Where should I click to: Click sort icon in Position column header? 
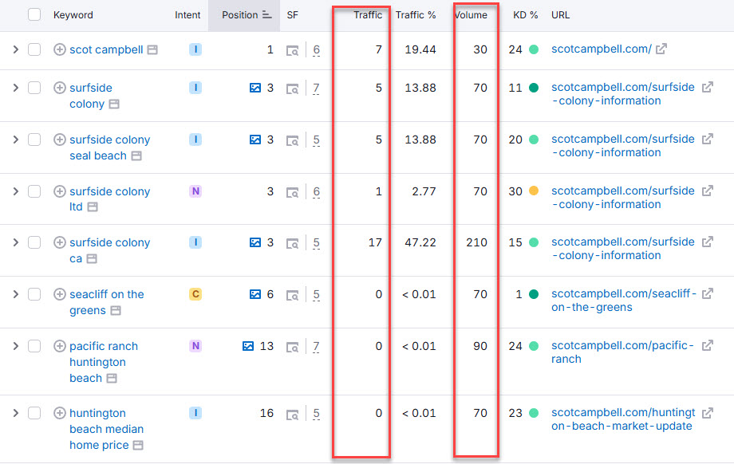[266, 15]
